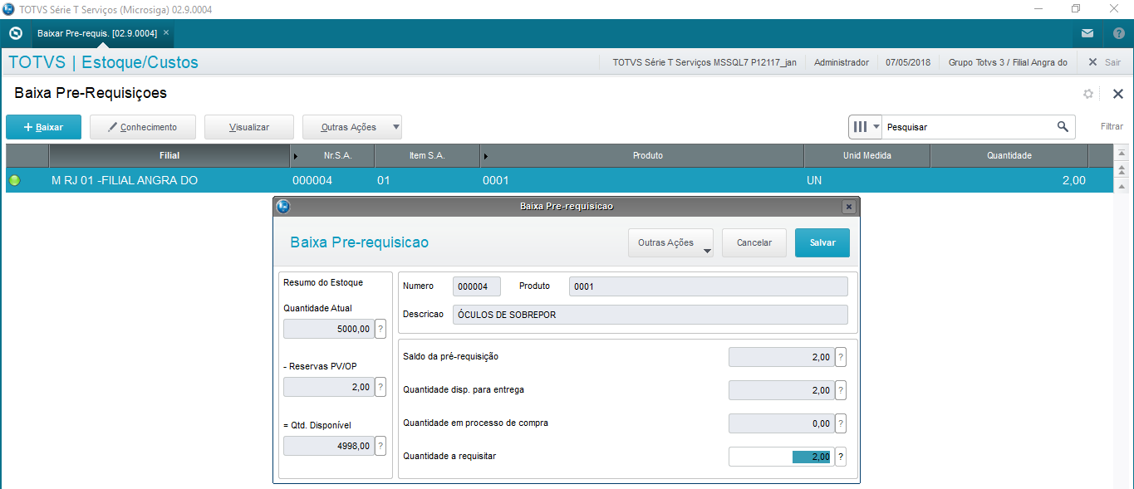Screen dimensions: 1134x489
Task: Click the Quantidade a requisitar input field
Action: coord(781,457)
